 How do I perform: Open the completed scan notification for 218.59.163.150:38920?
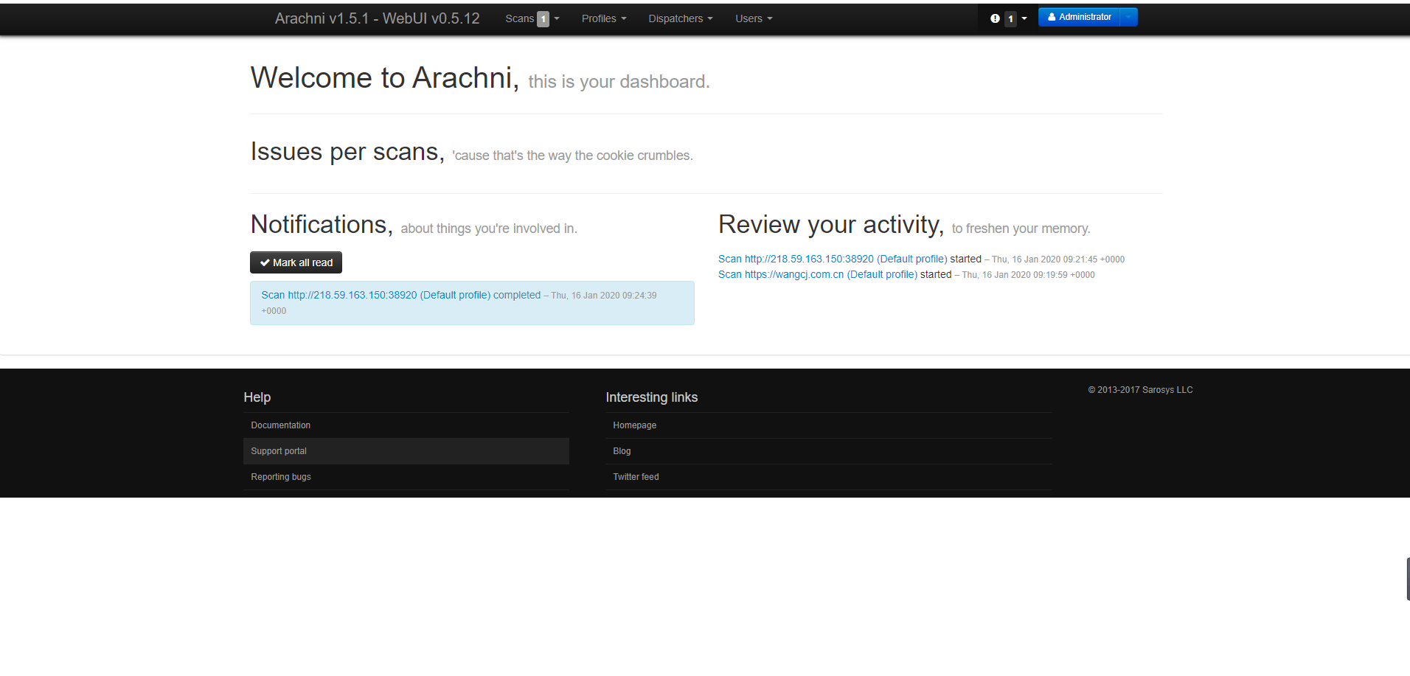400,295
